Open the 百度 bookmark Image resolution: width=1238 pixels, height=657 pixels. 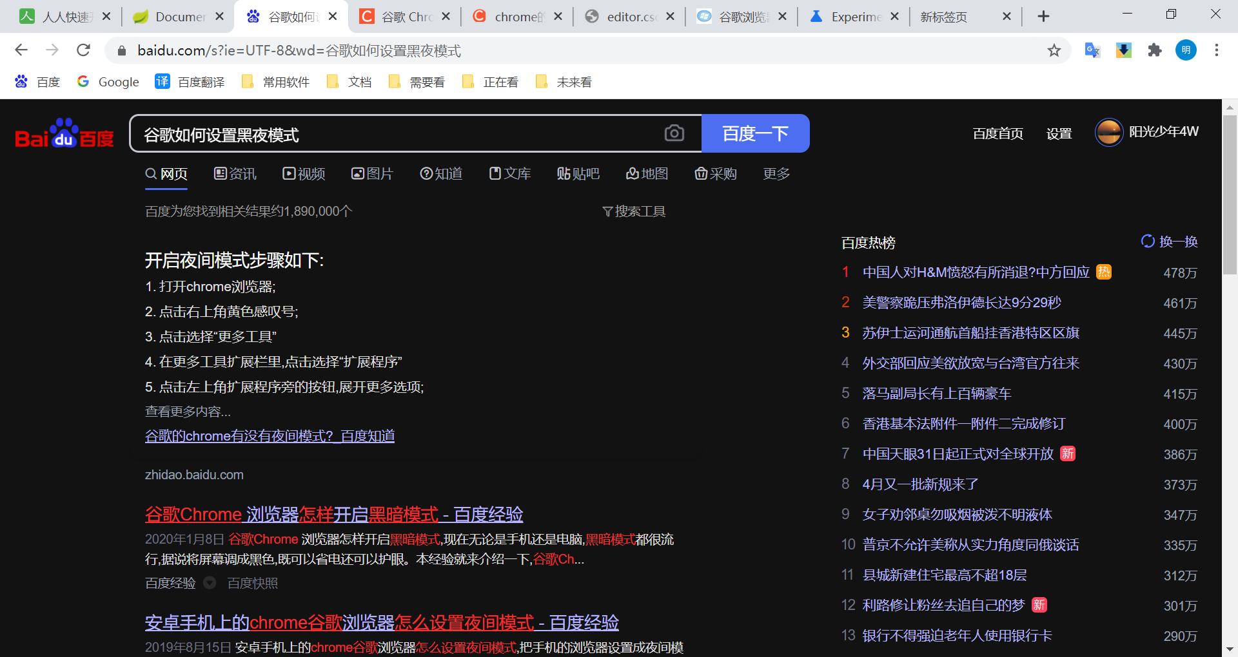pyautogui.click(x=37, y=82)
